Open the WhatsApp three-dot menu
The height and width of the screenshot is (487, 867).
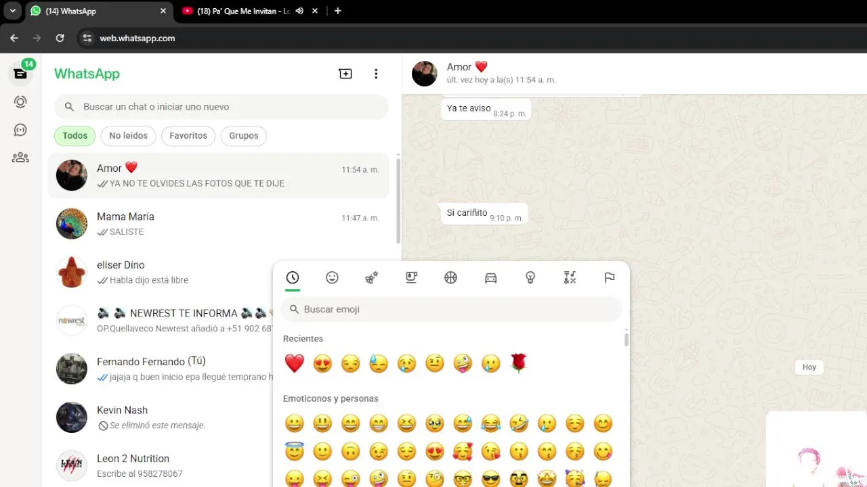[x=376, y=74]
